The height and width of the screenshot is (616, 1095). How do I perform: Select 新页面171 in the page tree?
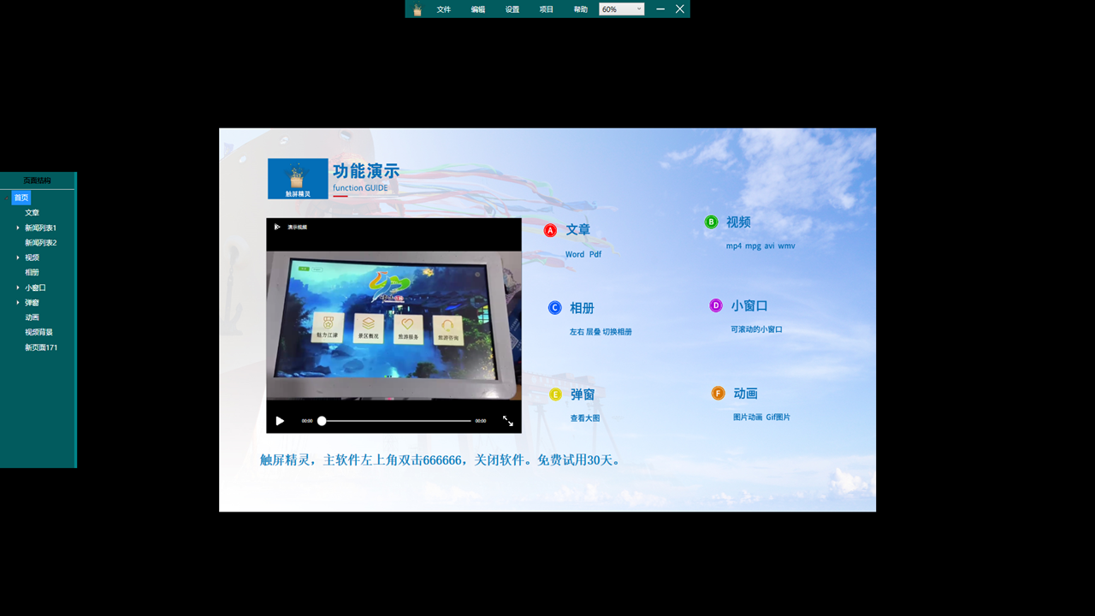[41, 347]
